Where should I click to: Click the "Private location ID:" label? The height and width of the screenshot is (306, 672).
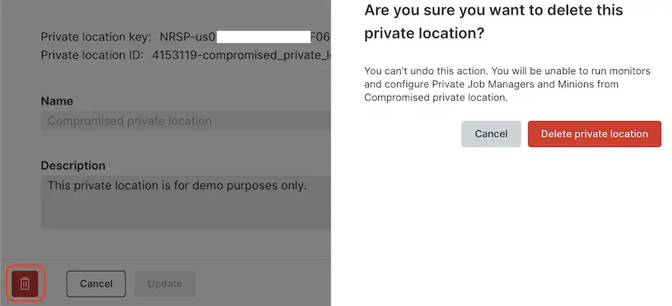pos(92,55)
